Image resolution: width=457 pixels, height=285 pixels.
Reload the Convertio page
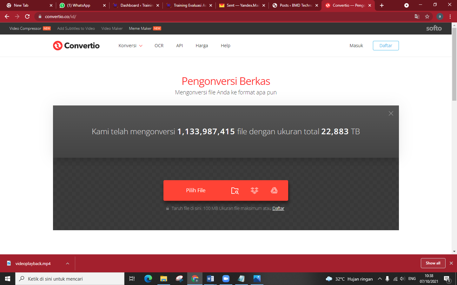pos(27,16)
